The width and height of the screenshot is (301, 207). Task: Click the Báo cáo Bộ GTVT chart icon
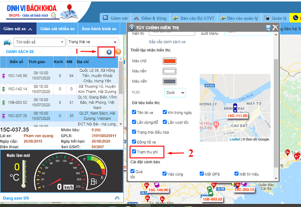(175, 18)
